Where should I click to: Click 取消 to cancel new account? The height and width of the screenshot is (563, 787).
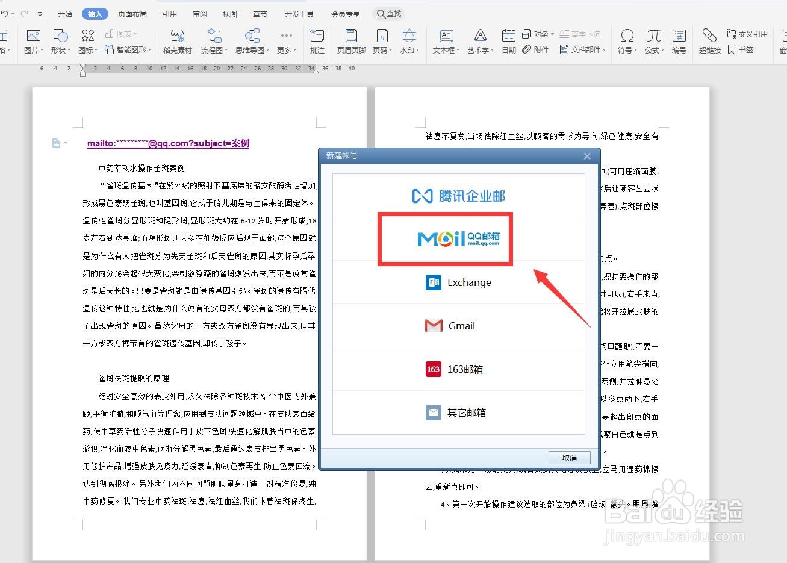pyautogui.click(x=570, y=458)
